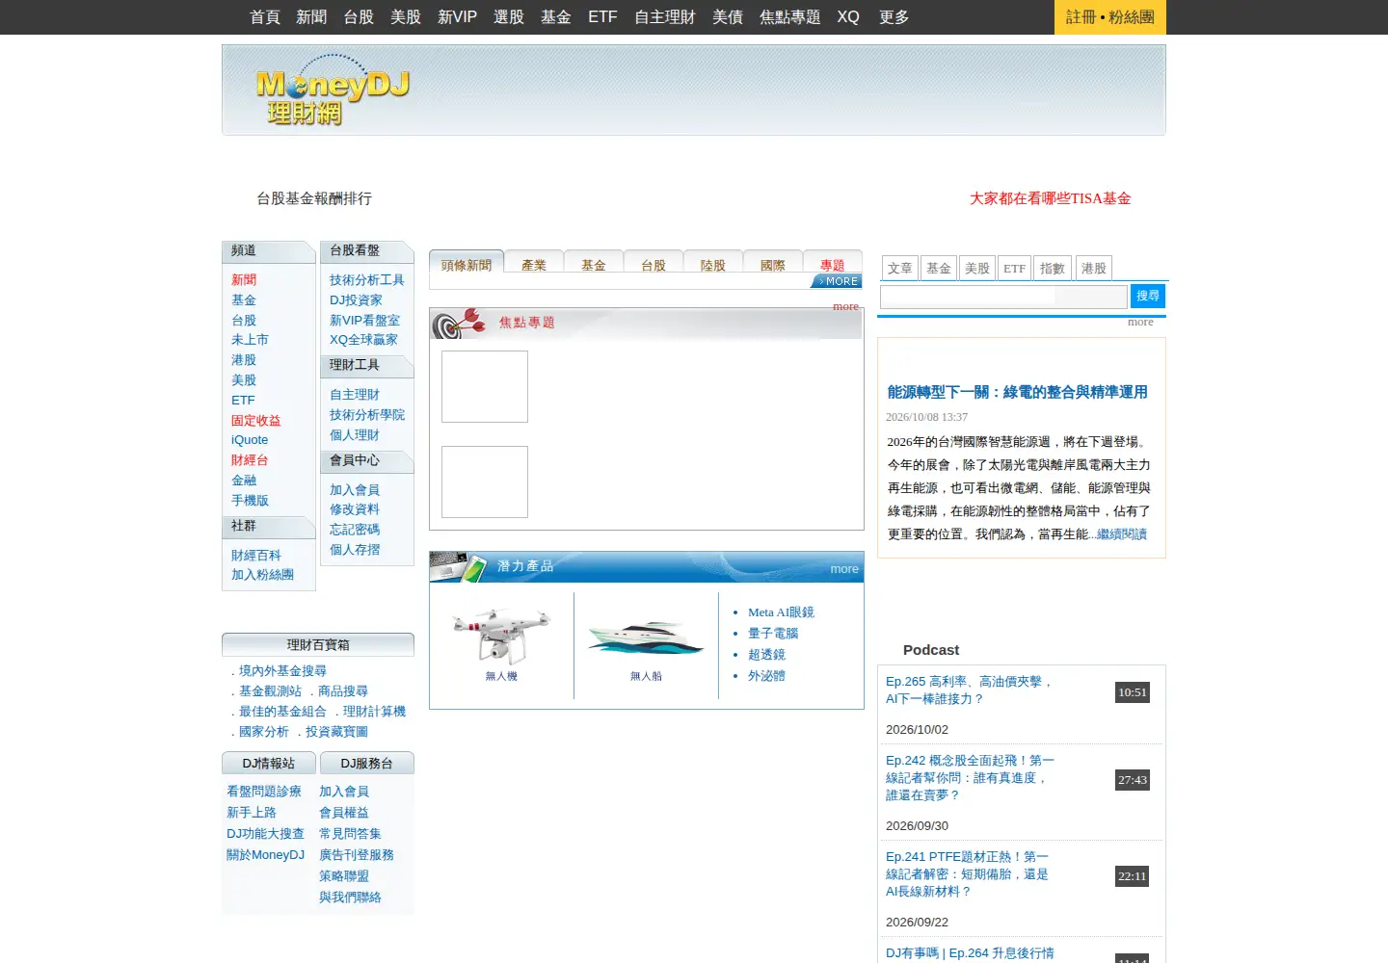Image resolution: width=1388 pixels, height=963 pixels.
Task: Click the blue 搜尋 search button
Action: (x=1148, y=296)
